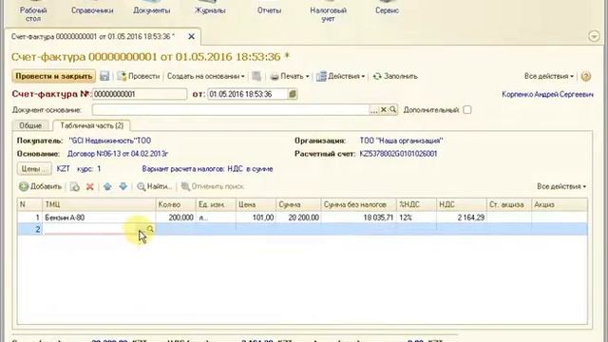The image size is (608, 342).
Task: Open buyer link GCI Недвижимость ТОО
Action: (110, 141)
